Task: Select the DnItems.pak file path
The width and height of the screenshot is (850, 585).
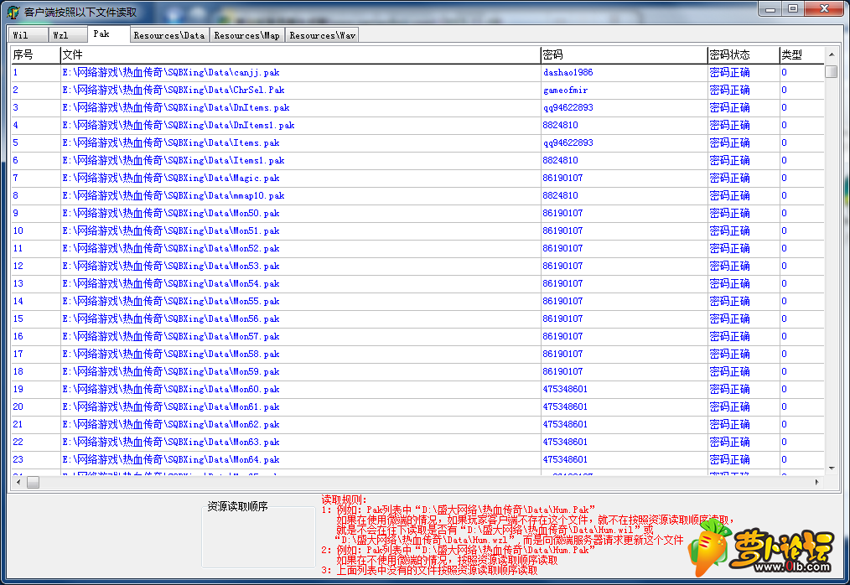Action: [176, 107]
